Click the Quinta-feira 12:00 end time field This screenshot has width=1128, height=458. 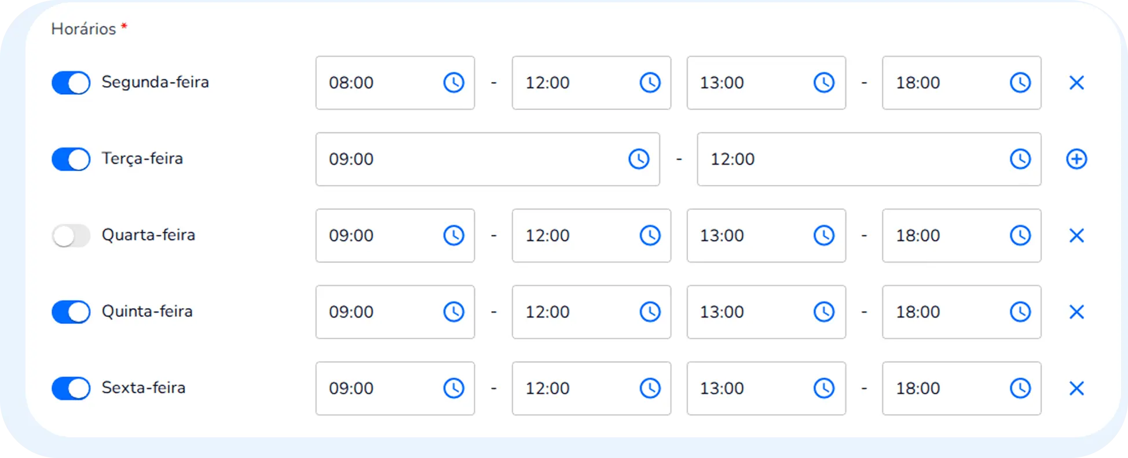point(579,312)
